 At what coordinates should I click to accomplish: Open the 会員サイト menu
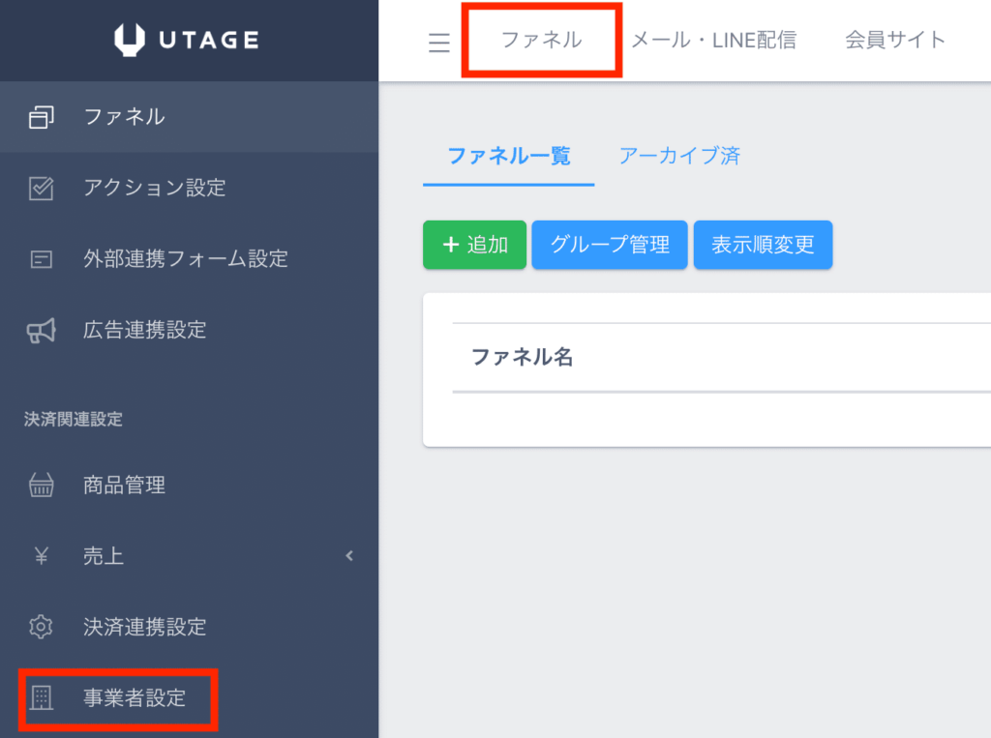893,40
